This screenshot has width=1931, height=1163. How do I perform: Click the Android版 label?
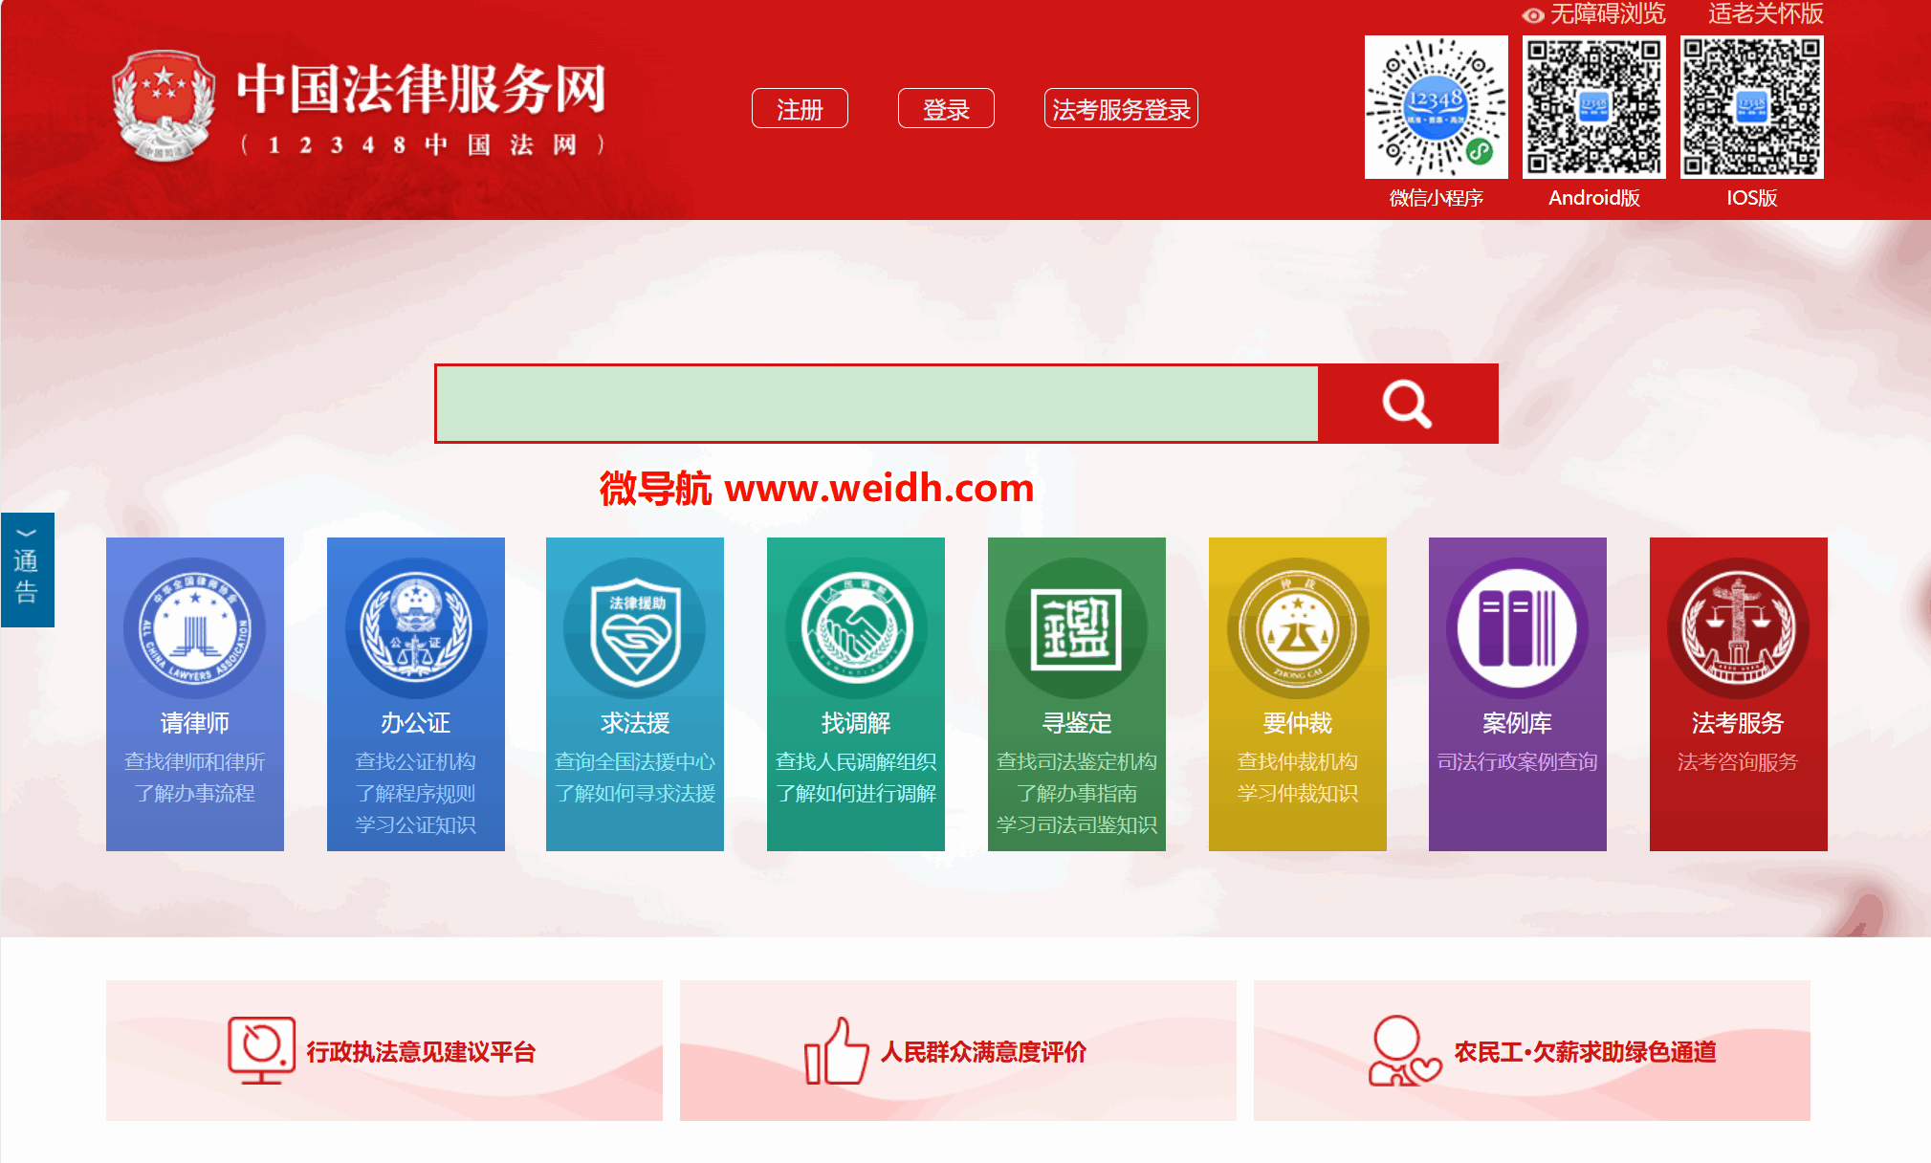[1594, 198]
